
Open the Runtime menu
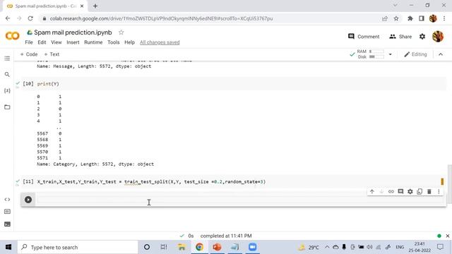pos(93,42)
